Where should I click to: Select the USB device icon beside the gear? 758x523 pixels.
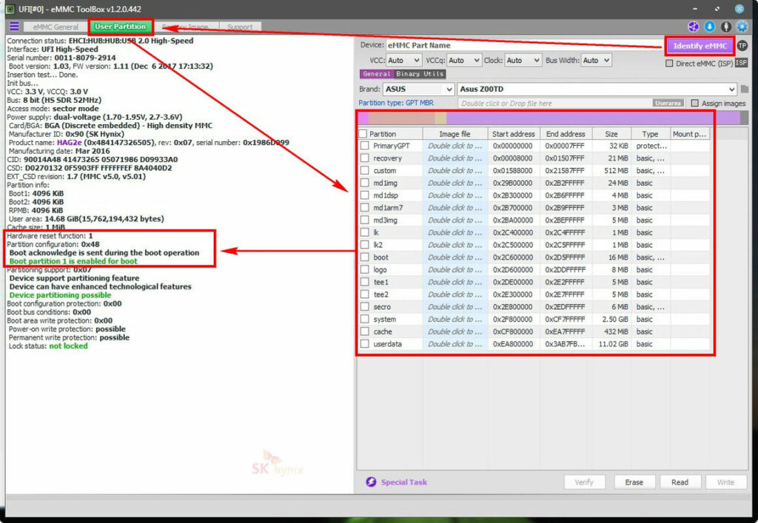tap(725, 27)
